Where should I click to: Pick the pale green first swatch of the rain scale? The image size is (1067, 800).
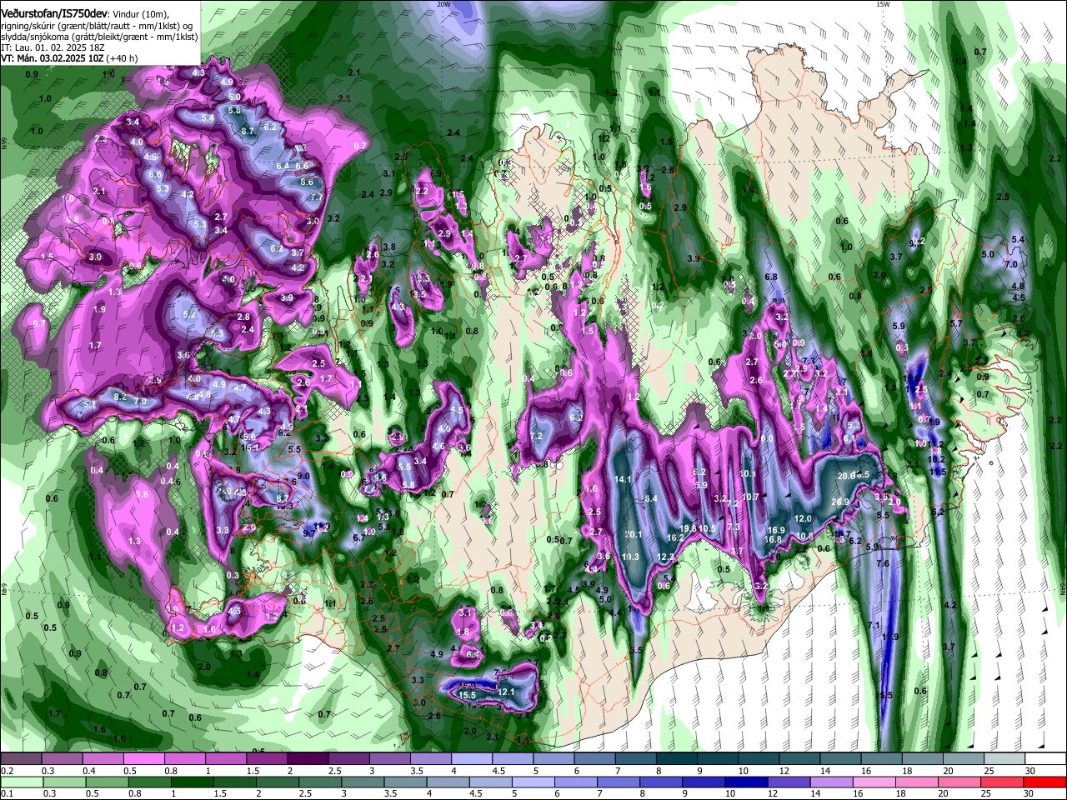coord(22,782)
